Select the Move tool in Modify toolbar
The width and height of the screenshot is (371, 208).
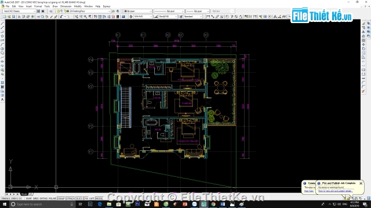pos(363,44)
